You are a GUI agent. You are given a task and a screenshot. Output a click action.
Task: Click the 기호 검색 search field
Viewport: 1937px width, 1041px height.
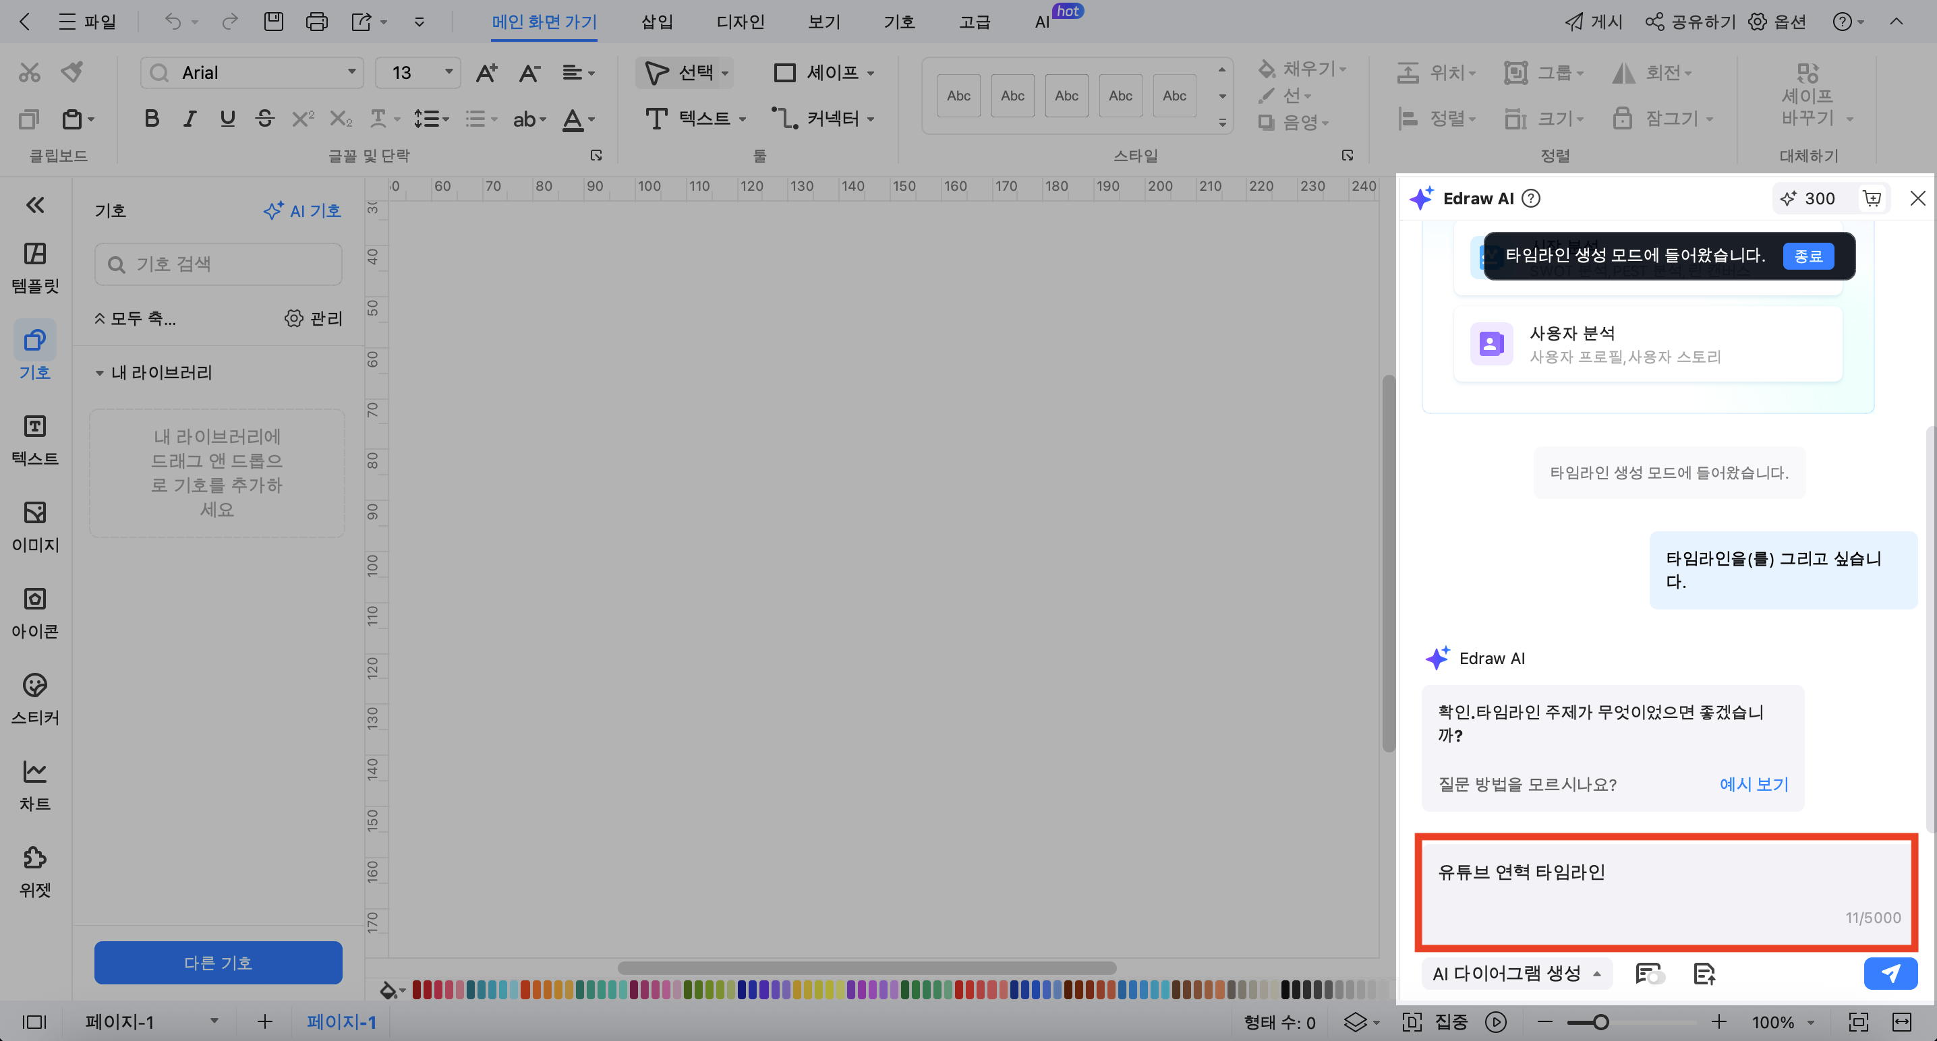[x=218, y=264]
